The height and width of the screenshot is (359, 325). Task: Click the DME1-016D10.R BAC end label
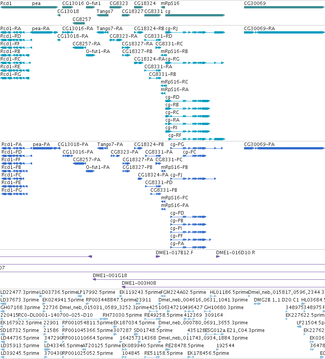click(236, 253)
